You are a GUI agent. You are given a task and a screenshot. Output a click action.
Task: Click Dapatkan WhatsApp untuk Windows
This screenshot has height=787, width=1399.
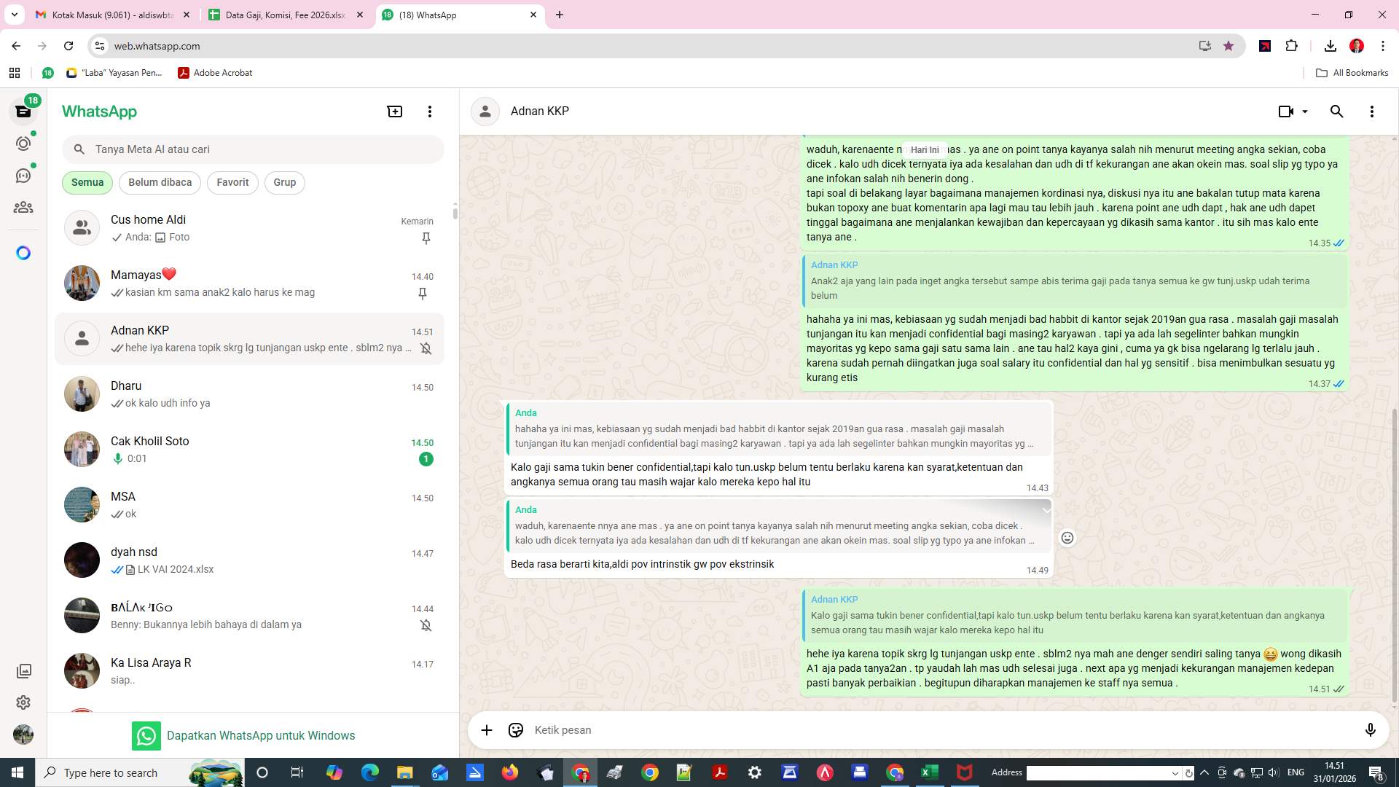261,735
